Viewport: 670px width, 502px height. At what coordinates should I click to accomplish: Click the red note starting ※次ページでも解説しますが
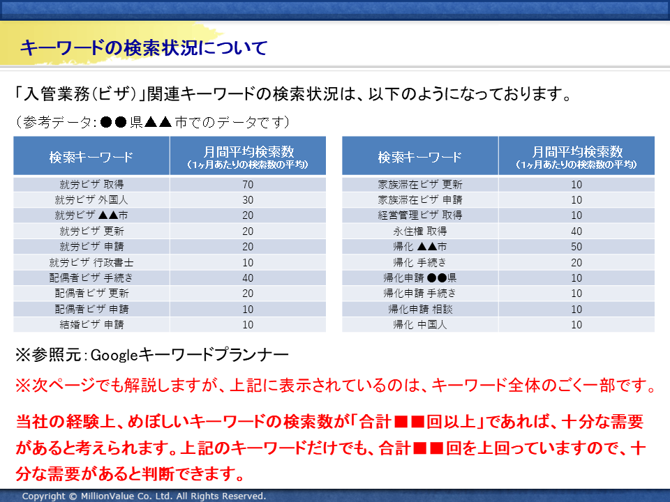point(336,386)
